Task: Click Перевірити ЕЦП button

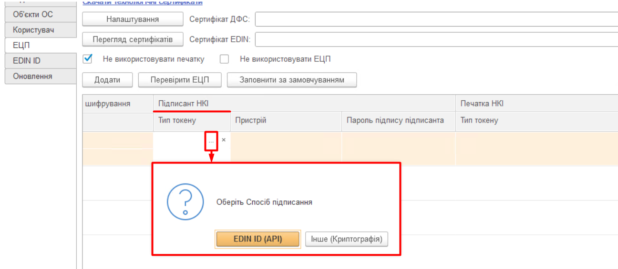Action: point(180,80)
